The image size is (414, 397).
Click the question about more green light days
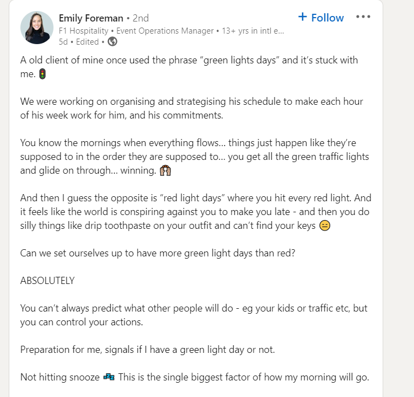[x=158, y=253]
